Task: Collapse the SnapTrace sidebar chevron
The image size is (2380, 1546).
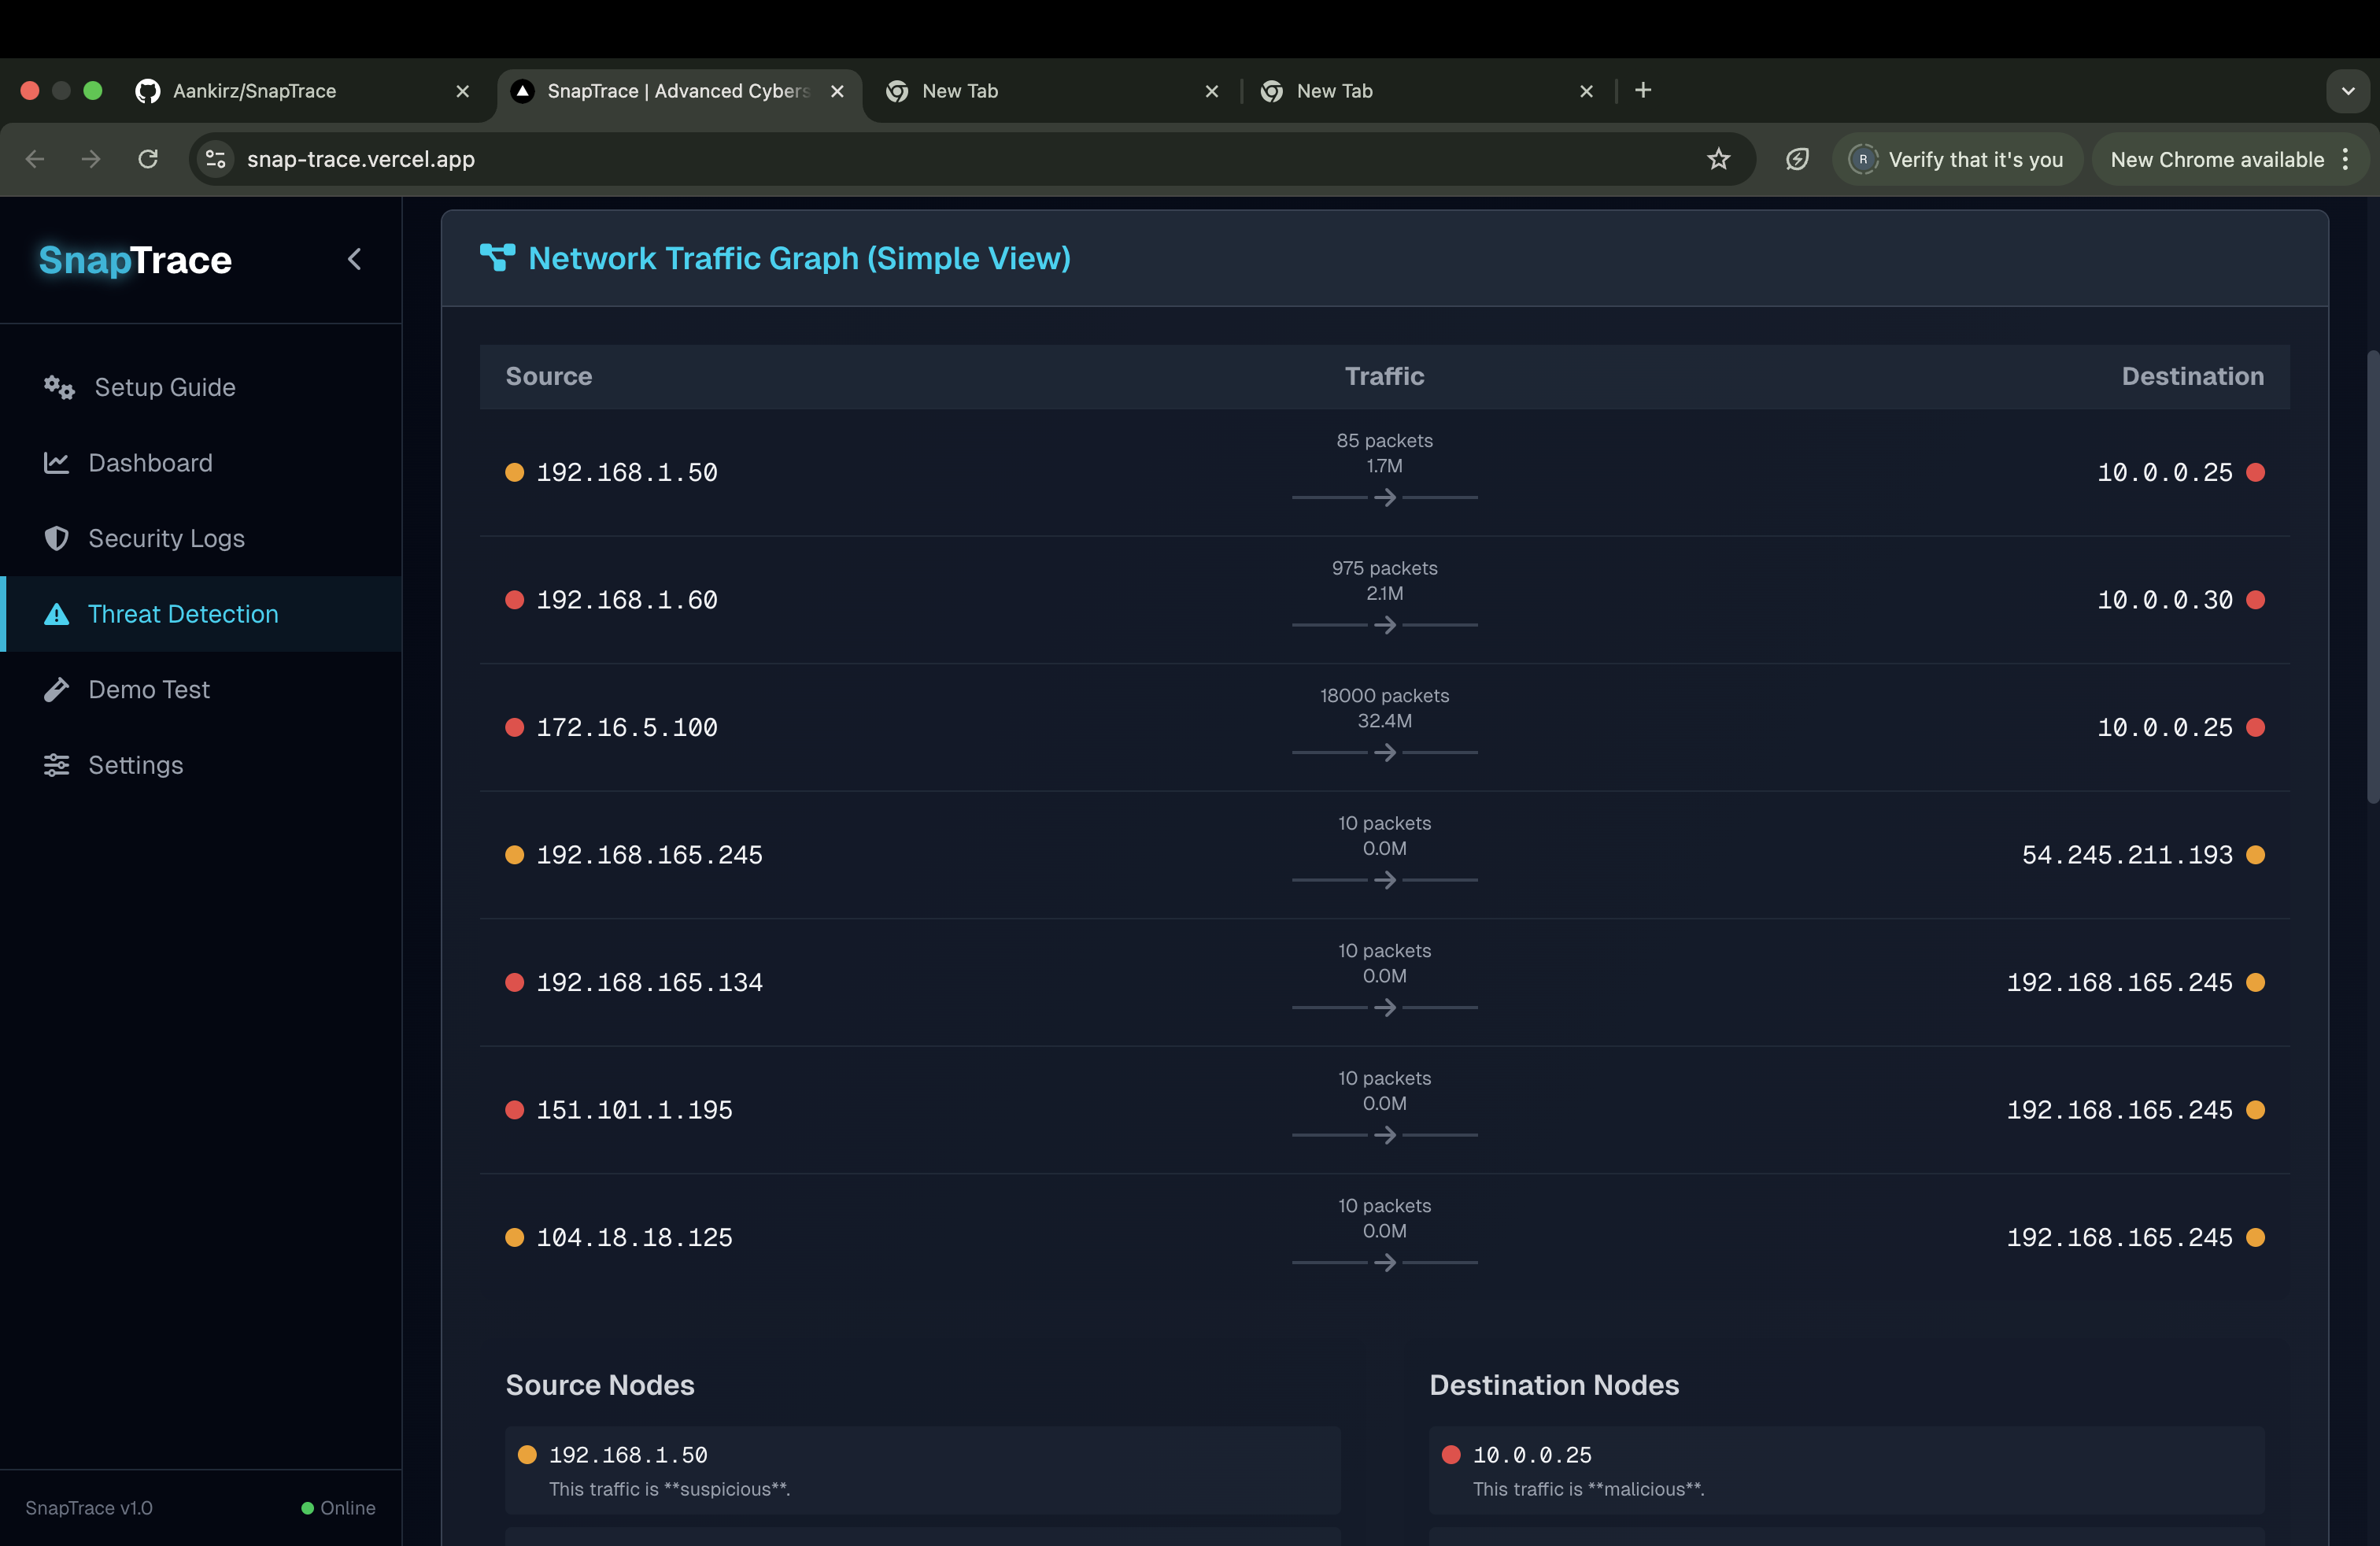Action: 354,260
